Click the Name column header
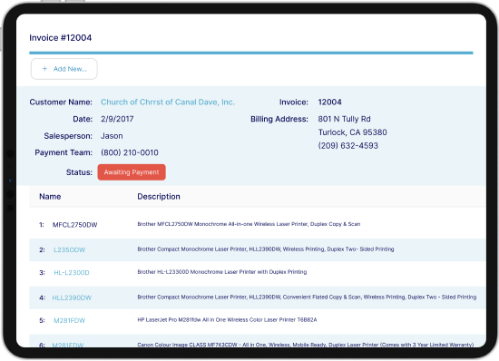This screenshot has width=499, height=361. click(50, 197)
